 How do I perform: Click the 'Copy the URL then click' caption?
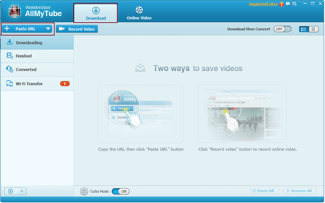click(x=141, y=149)
